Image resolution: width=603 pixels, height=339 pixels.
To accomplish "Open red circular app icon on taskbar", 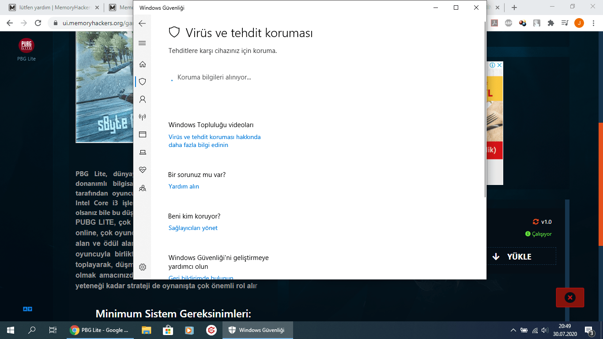I will pyautogui.click(x=211, y=330).
